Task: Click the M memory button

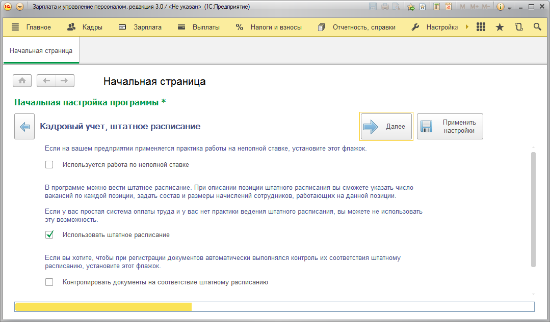Action: (x=462, y=7)
